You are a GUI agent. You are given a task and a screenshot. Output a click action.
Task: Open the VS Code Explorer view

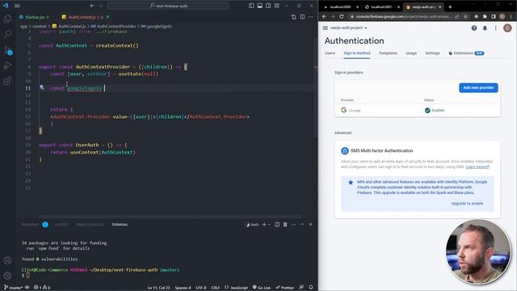point(7,19)
